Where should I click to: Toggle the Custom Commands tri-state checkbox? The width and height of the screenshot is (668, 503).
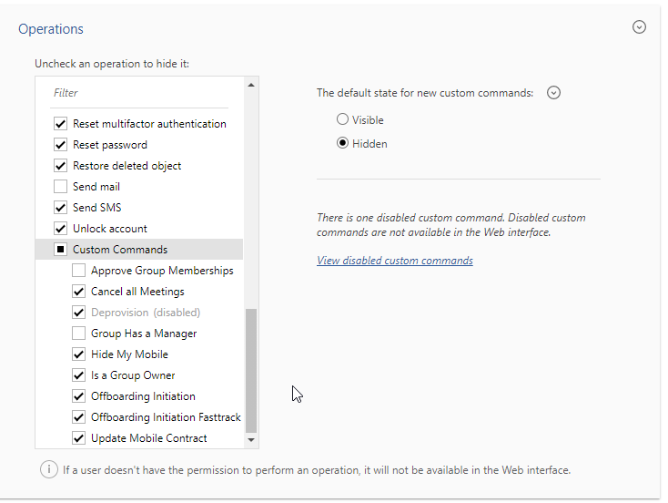pos(61,250)
